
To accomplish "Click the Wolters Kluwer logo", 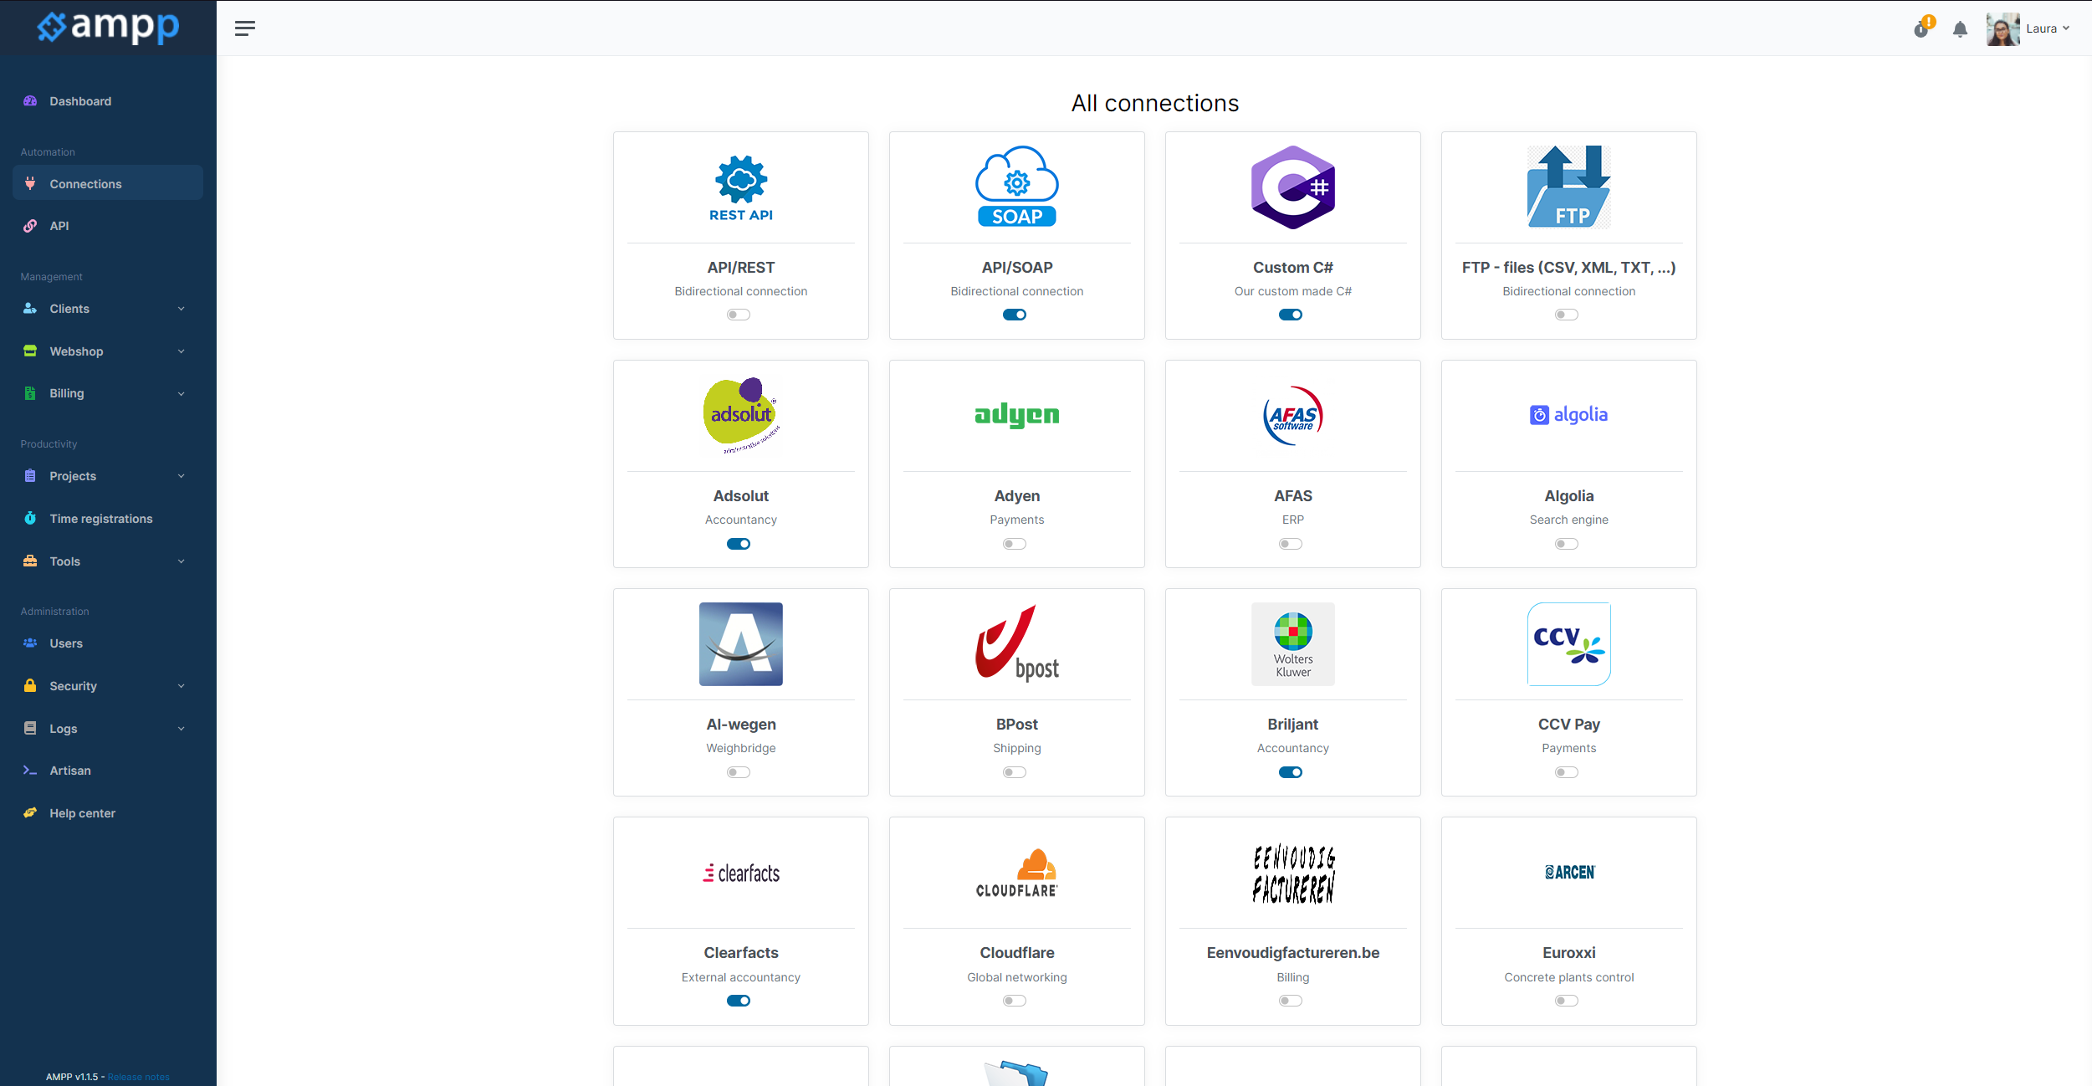I will (x=1292, y=643).
